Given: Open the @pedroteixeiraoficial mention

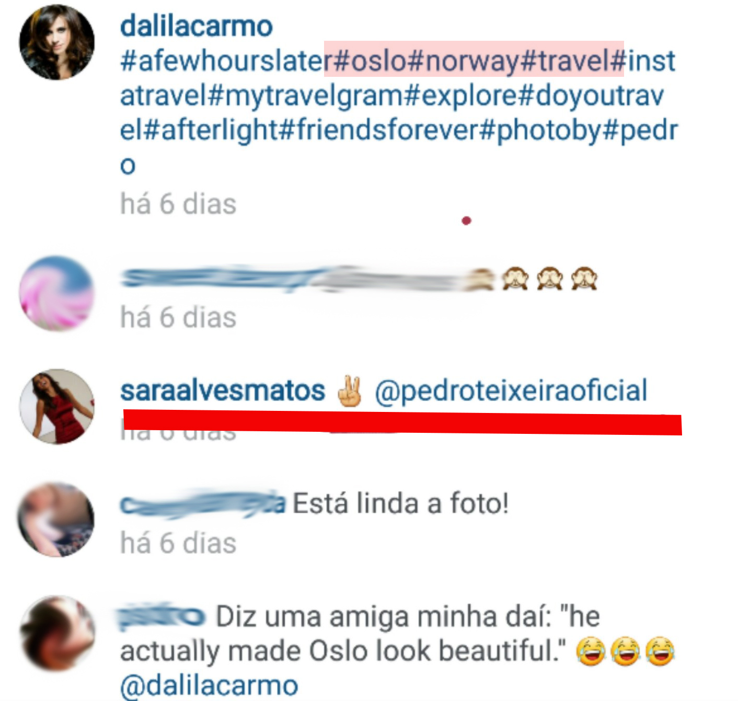Looking at the screenshot, I should tap(511, 390).
